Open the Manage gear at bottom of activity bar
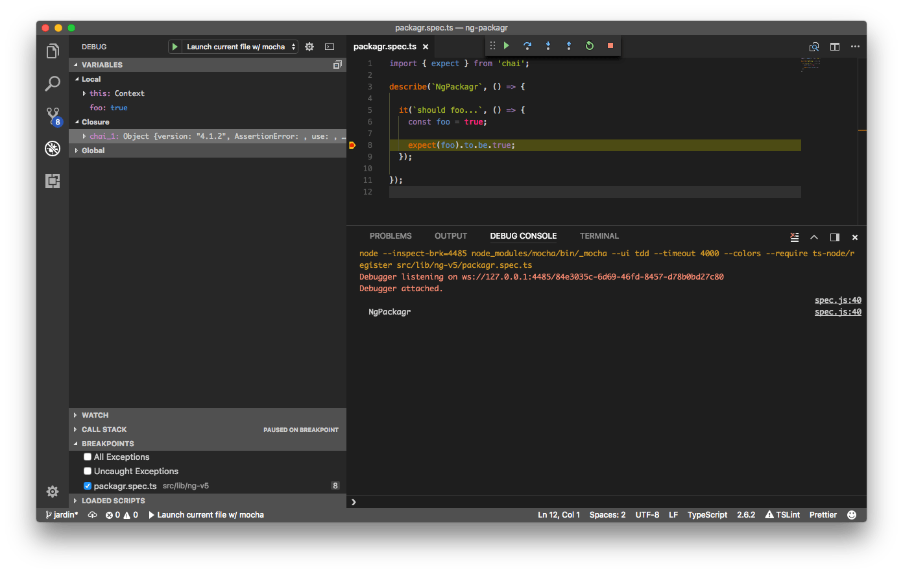 tap(53, 492)
